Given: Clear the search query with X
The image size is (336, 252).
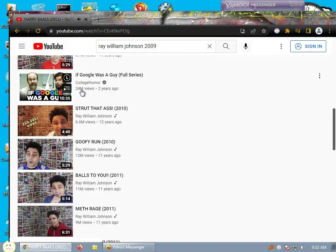Looking at the screenshot, I should point(210,46).
